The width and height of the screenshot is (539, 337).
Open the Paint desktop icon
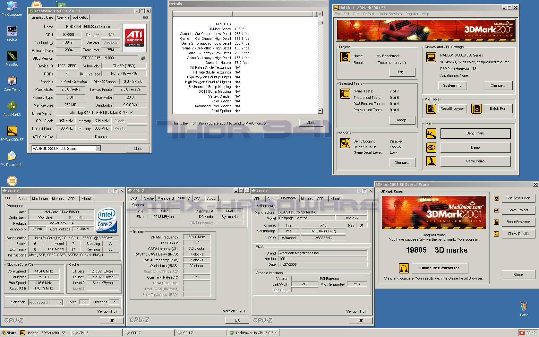point(524,309)
